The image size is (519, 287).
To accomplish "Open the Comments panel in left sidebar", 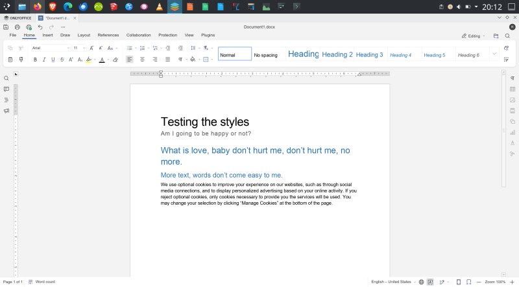I will pos(6,89).
